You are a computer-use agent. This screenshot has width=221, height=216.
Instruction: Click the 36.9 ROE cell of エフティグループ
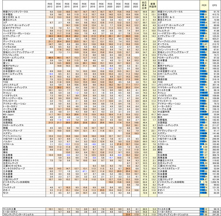tap(58, 36)
